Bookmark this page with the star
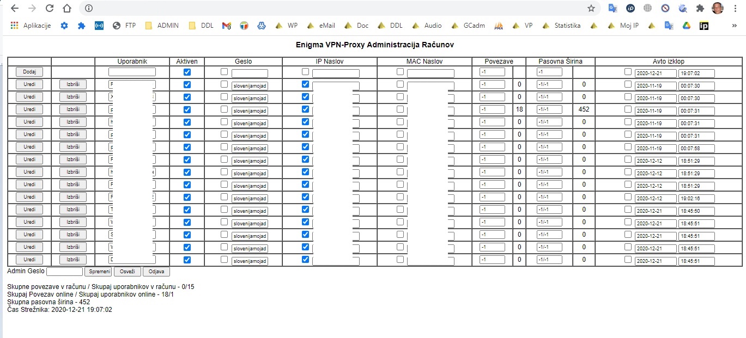Image resolution: width=746 pixels, height=338 pixels. [591, 8]
